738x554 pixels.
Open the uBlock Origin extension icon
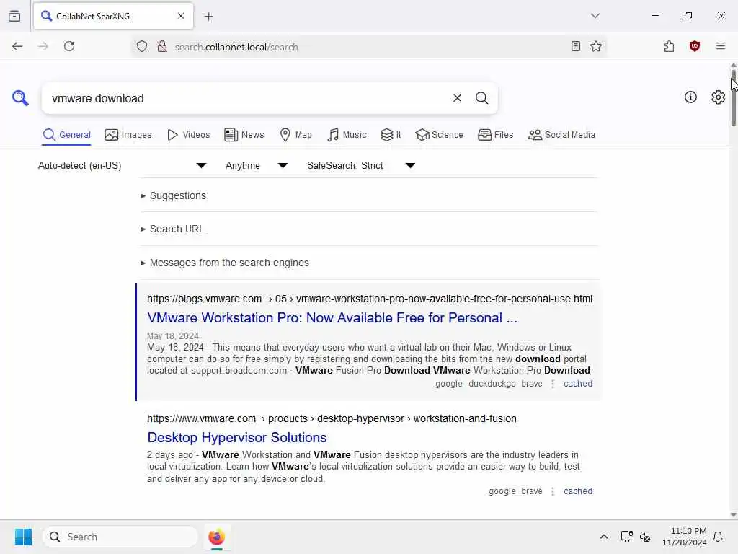pyautogui.click(x=694, y=46)
